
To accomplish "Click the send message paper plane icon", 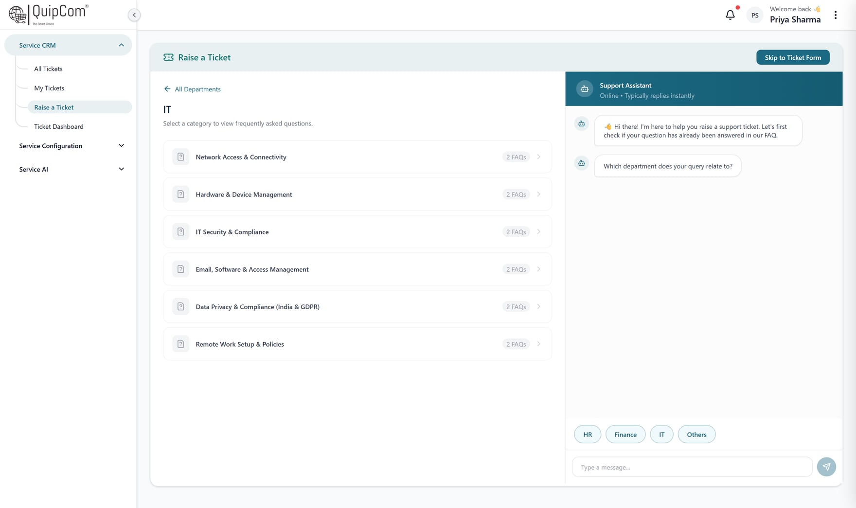I will point(826,467).
